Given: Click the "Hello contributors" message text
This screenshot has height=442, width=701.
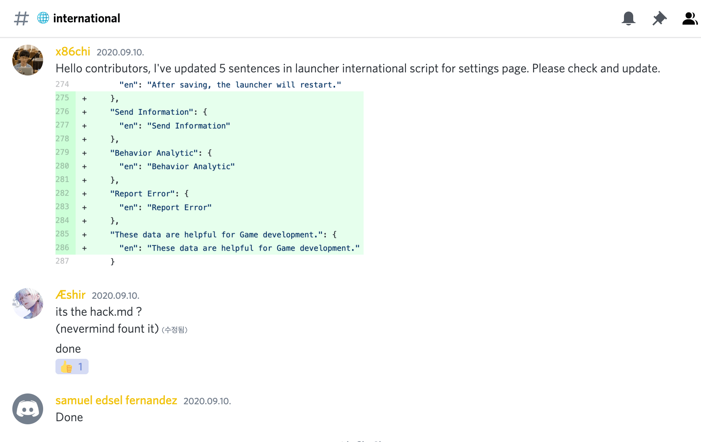Looking at the screenshot, I should click(x=357, y=69).
